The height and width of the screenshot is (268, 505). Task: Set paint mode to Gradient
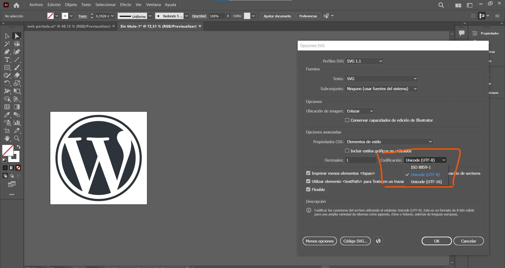12,168
